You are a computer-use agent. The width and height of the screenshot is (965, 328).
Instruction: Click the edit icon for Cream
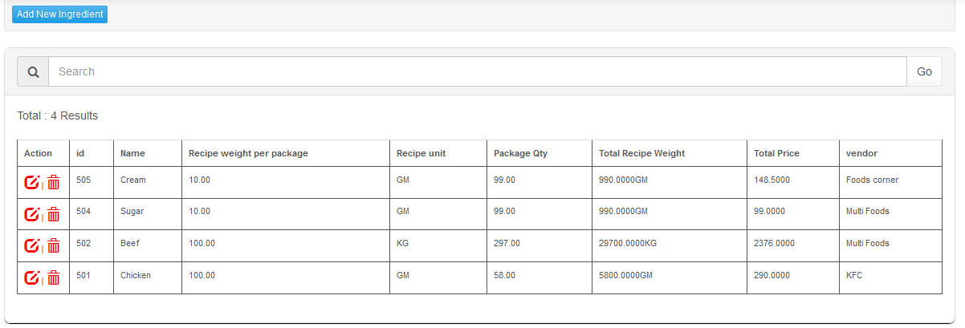pos(31,182)
